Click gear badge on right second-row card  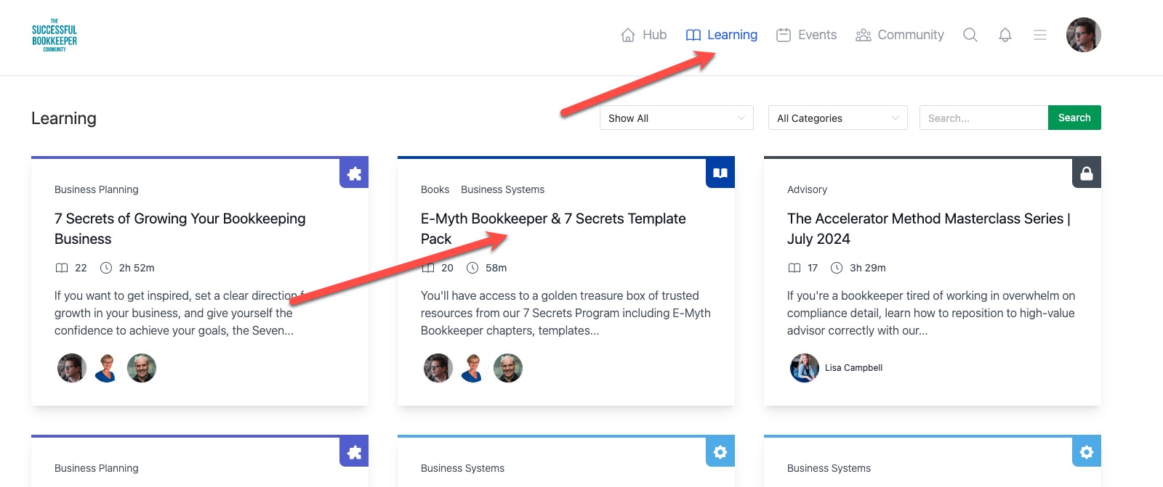point(1087,452)
